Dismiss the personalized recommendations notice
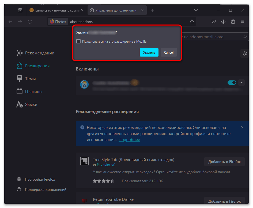Screen dimensions: 253x208 [x=242, y=127]
